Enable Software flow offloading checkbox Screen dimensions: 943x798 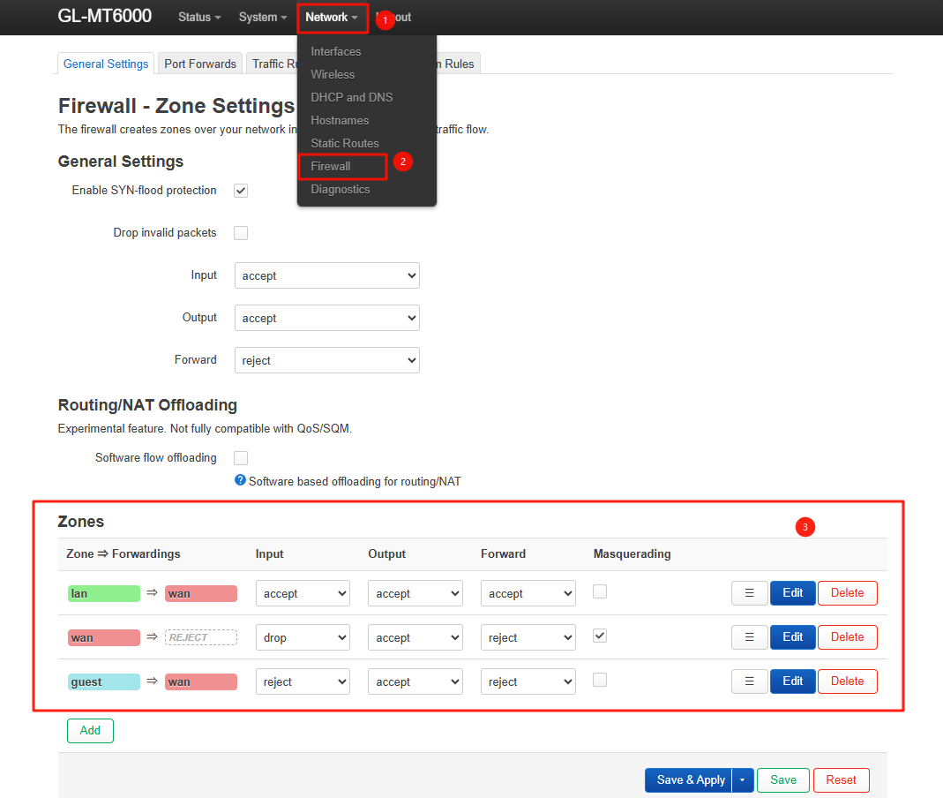pyautogui.click(x=241, y=458)
